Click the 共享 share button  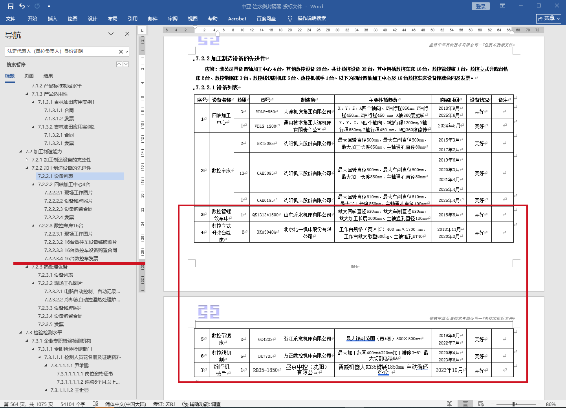click(548, 18)
